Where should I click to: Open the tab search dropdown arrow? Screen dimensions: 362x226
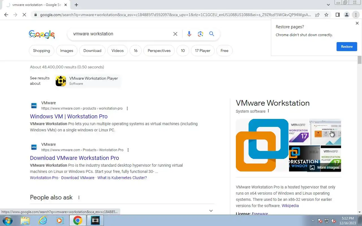coord(328,5)
